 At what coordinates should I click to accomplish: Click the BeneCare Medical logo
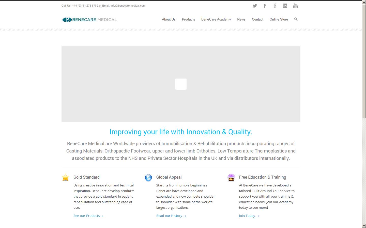click(x=89, y=20)
